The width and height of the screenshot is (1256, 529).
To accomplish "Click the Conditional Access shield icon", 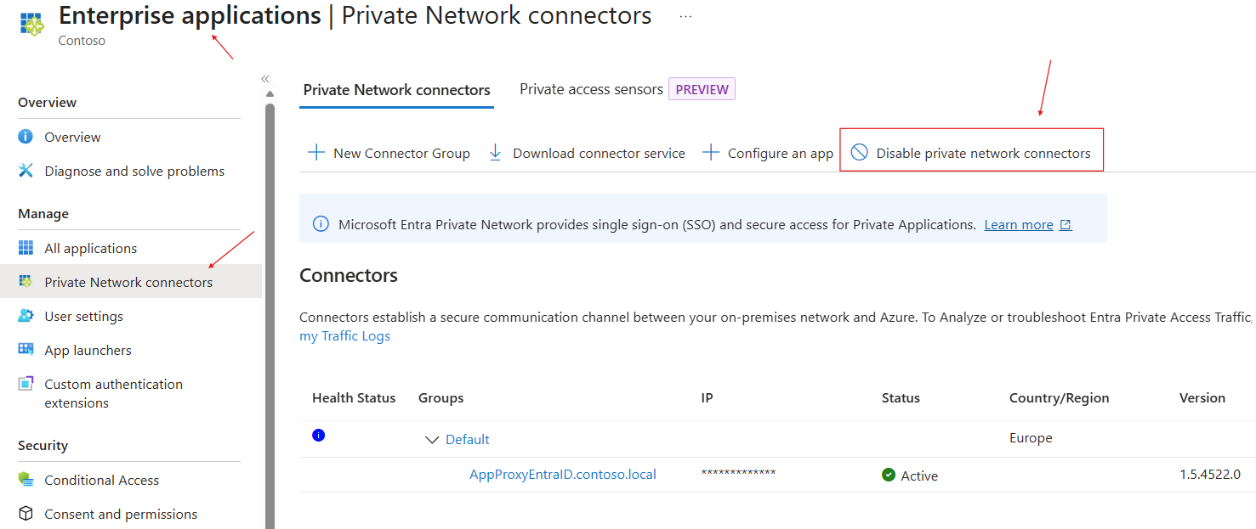I will [x=26, y=480].
